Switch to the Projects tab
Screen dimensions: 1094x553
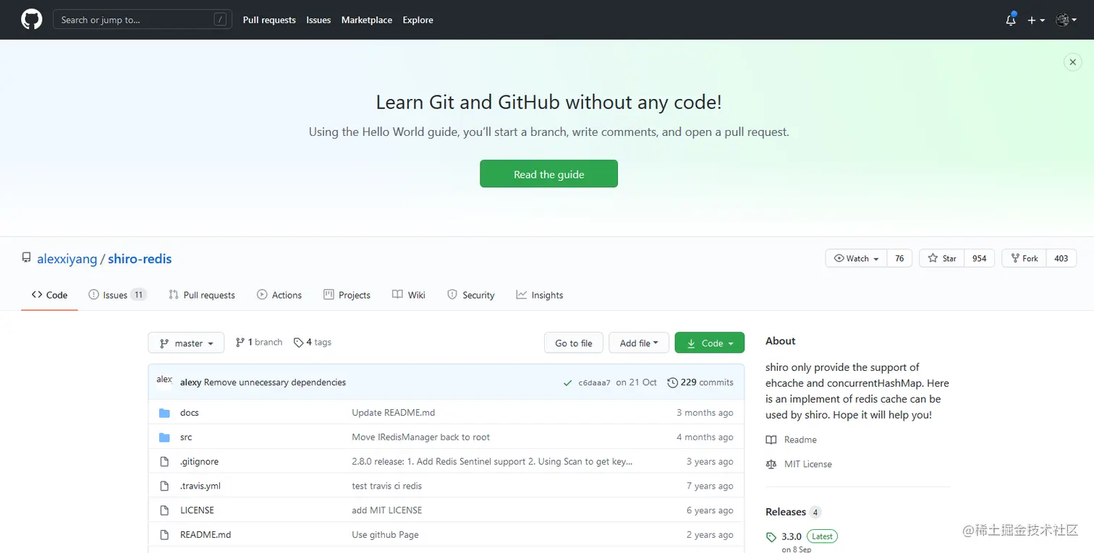[x=347, y=295]
